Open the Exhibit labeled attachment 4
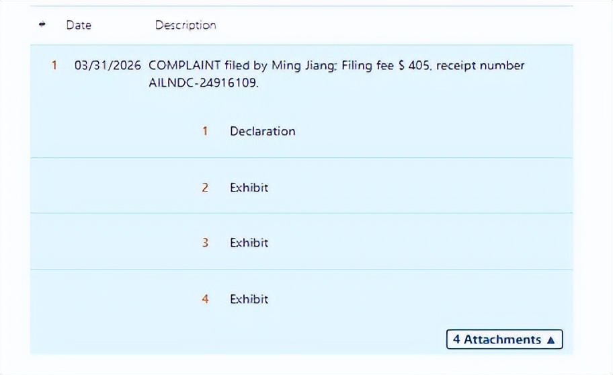The height and width of the screenshot is (375, 613). (249, 299)
